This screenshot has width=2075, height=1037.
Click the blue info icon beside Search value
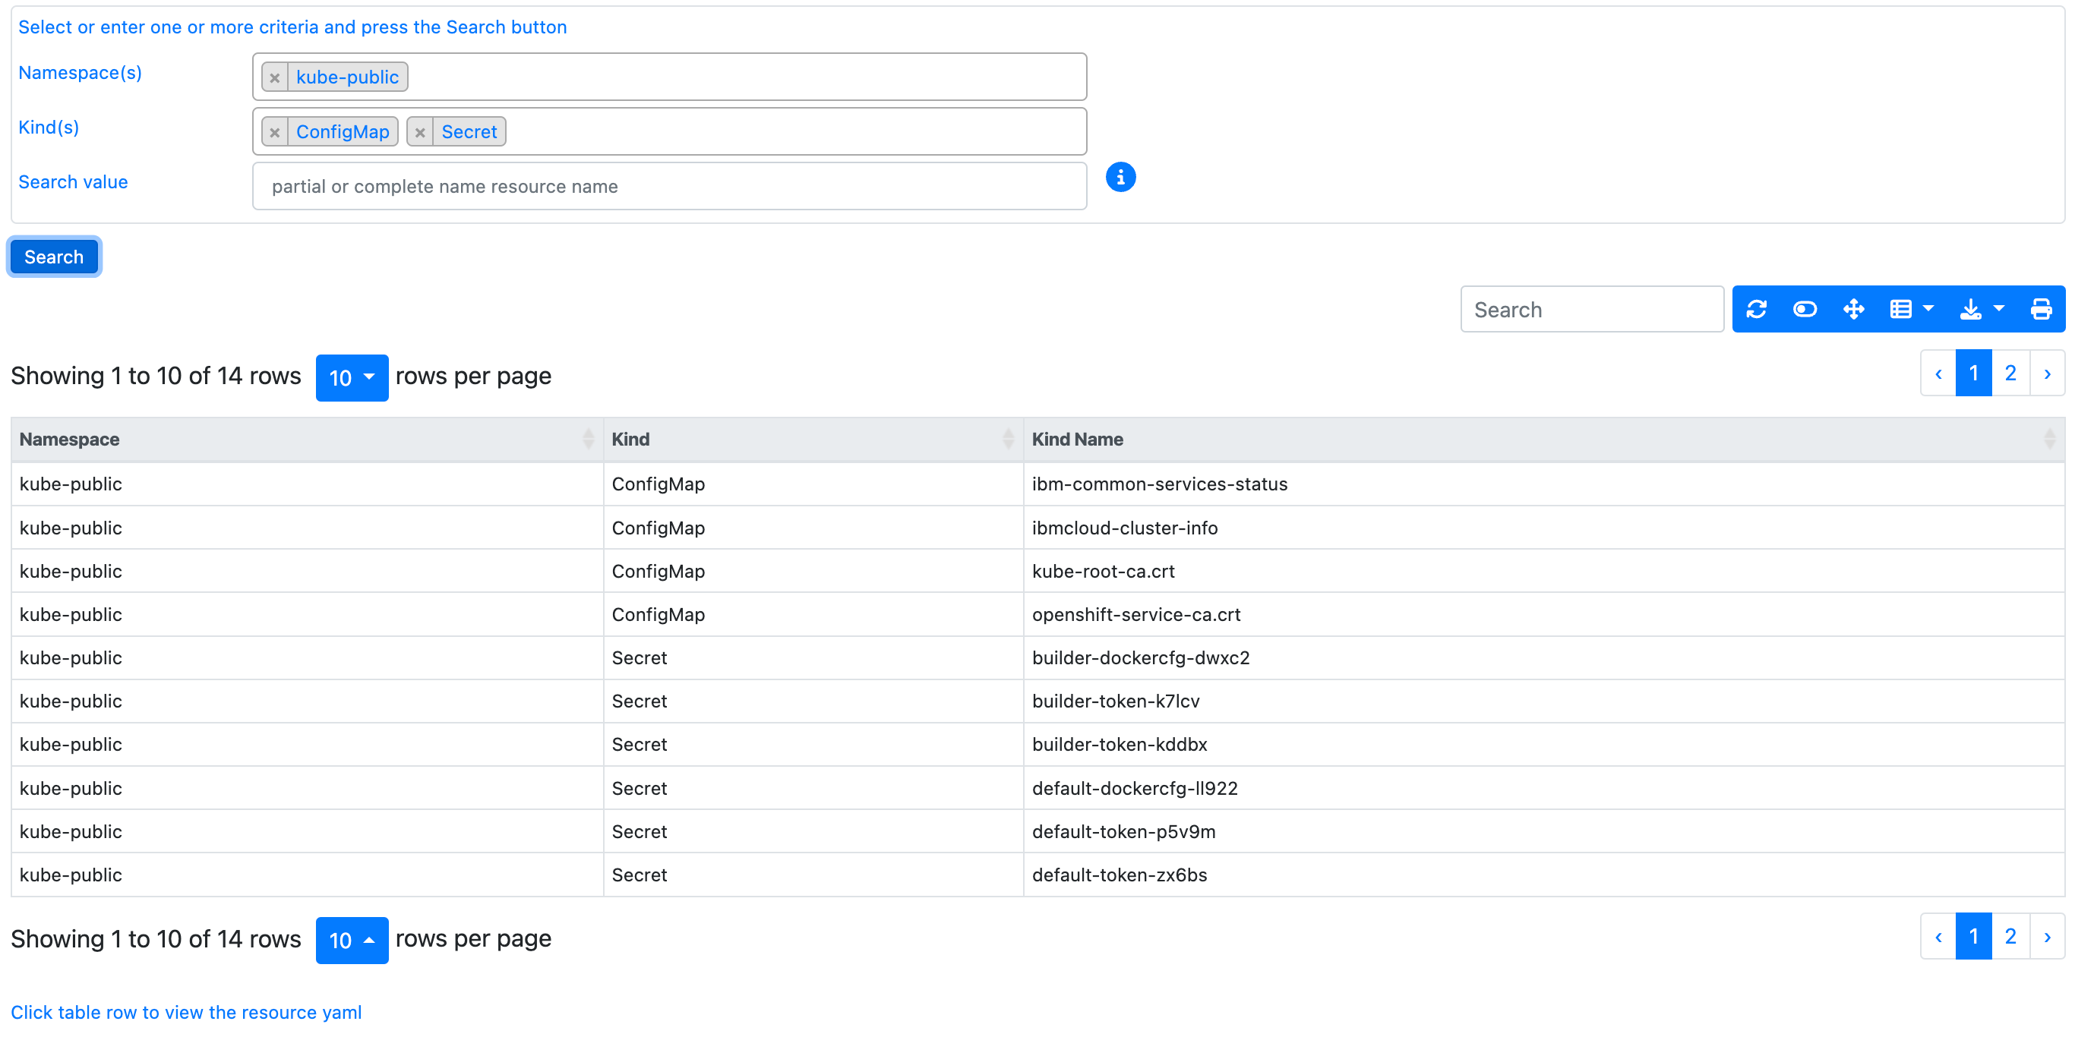[1120, 177]
